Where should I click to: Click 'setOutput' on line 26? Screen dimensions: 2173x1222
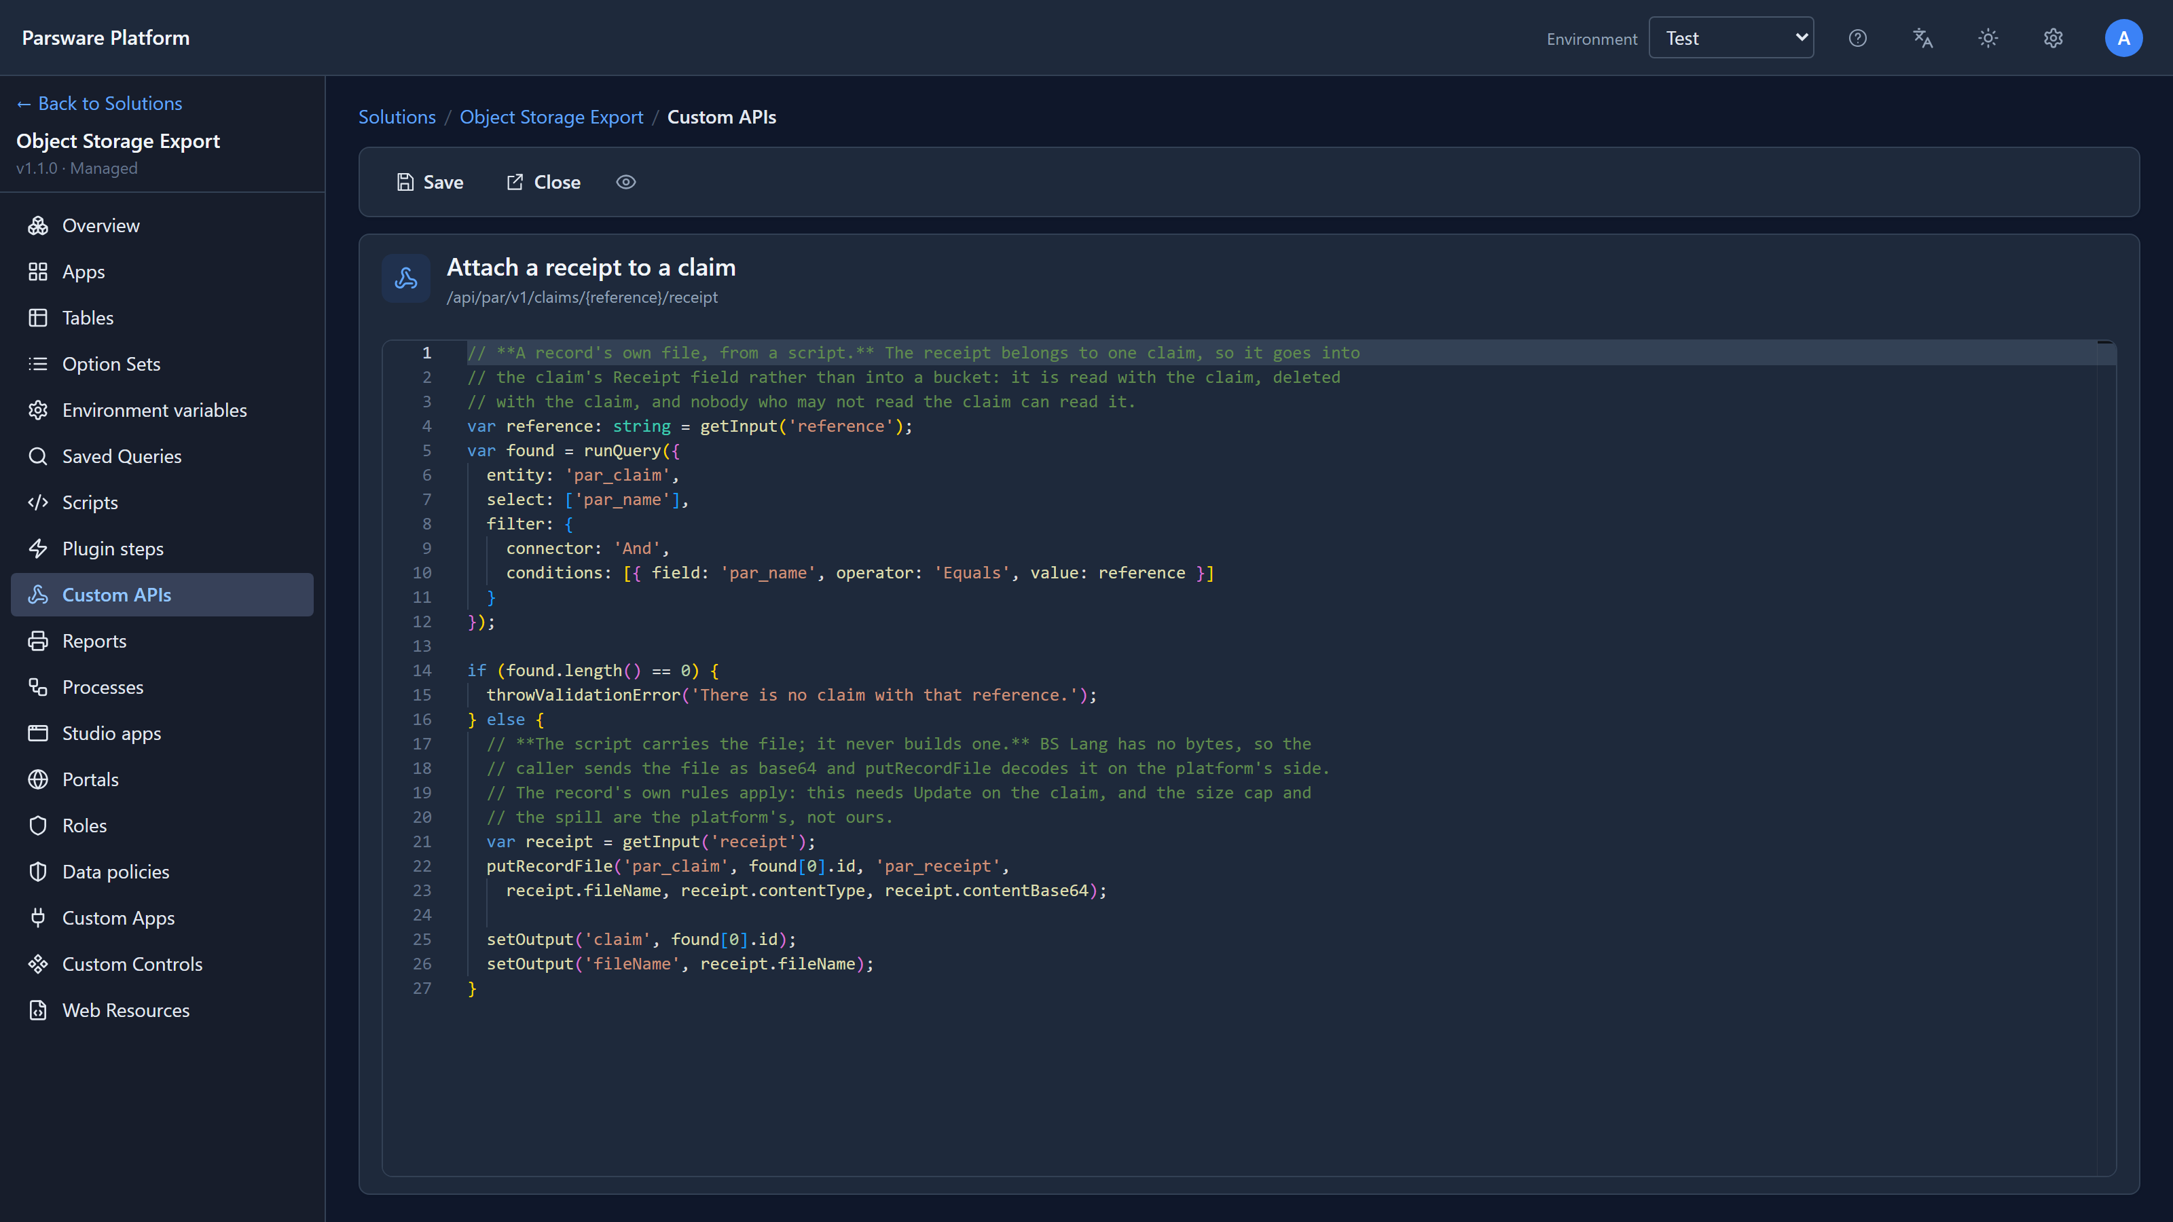530,964
